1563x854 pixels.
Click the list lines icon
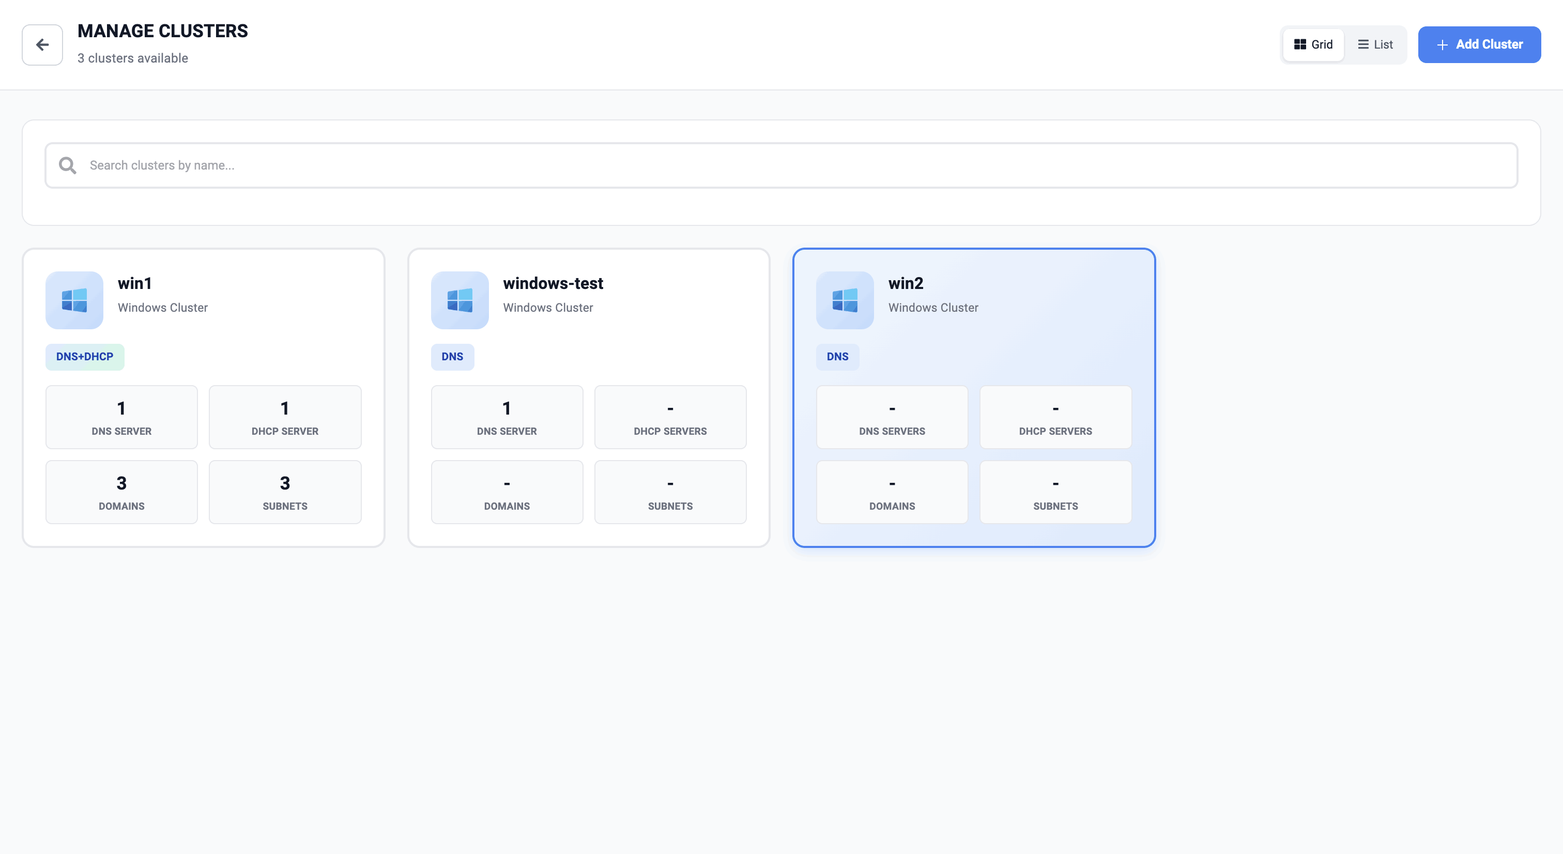click(x=1363, y=44)
